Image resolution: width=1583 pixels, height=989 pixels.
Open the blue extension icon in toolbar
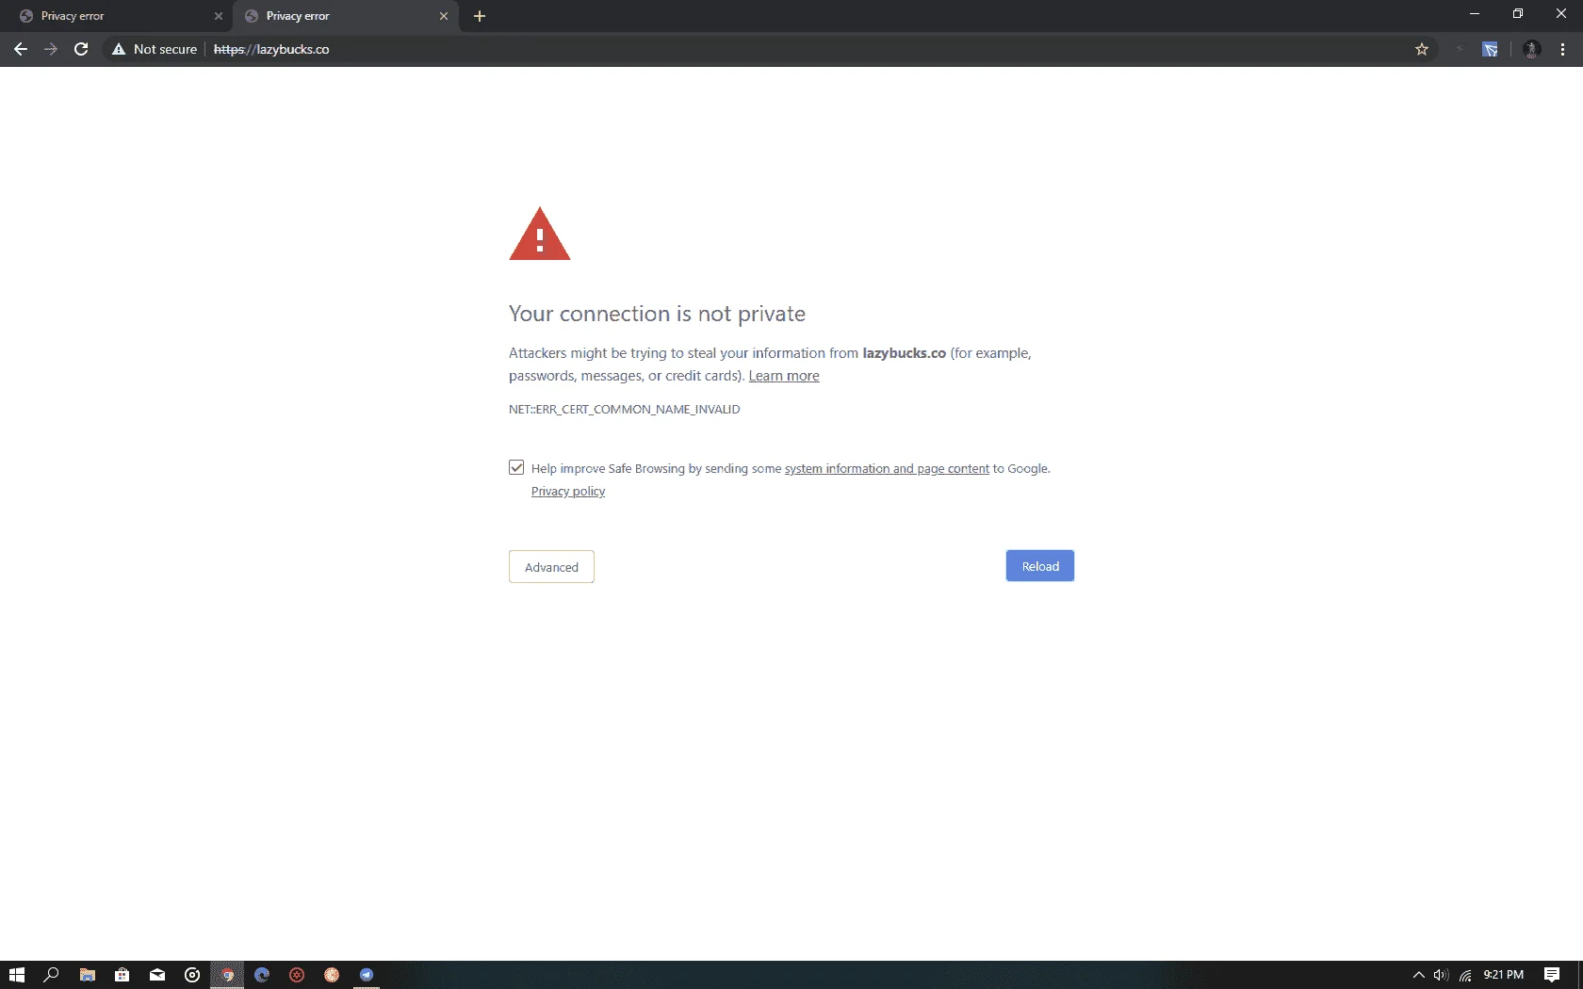(x=1490, y=49)
